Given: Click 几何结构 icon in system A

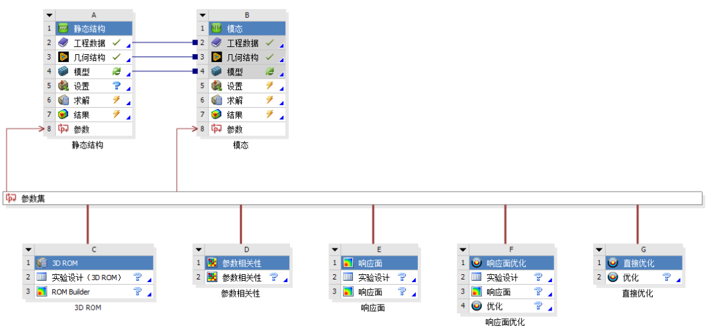Looking at the screenshot, I should [64, 57].
